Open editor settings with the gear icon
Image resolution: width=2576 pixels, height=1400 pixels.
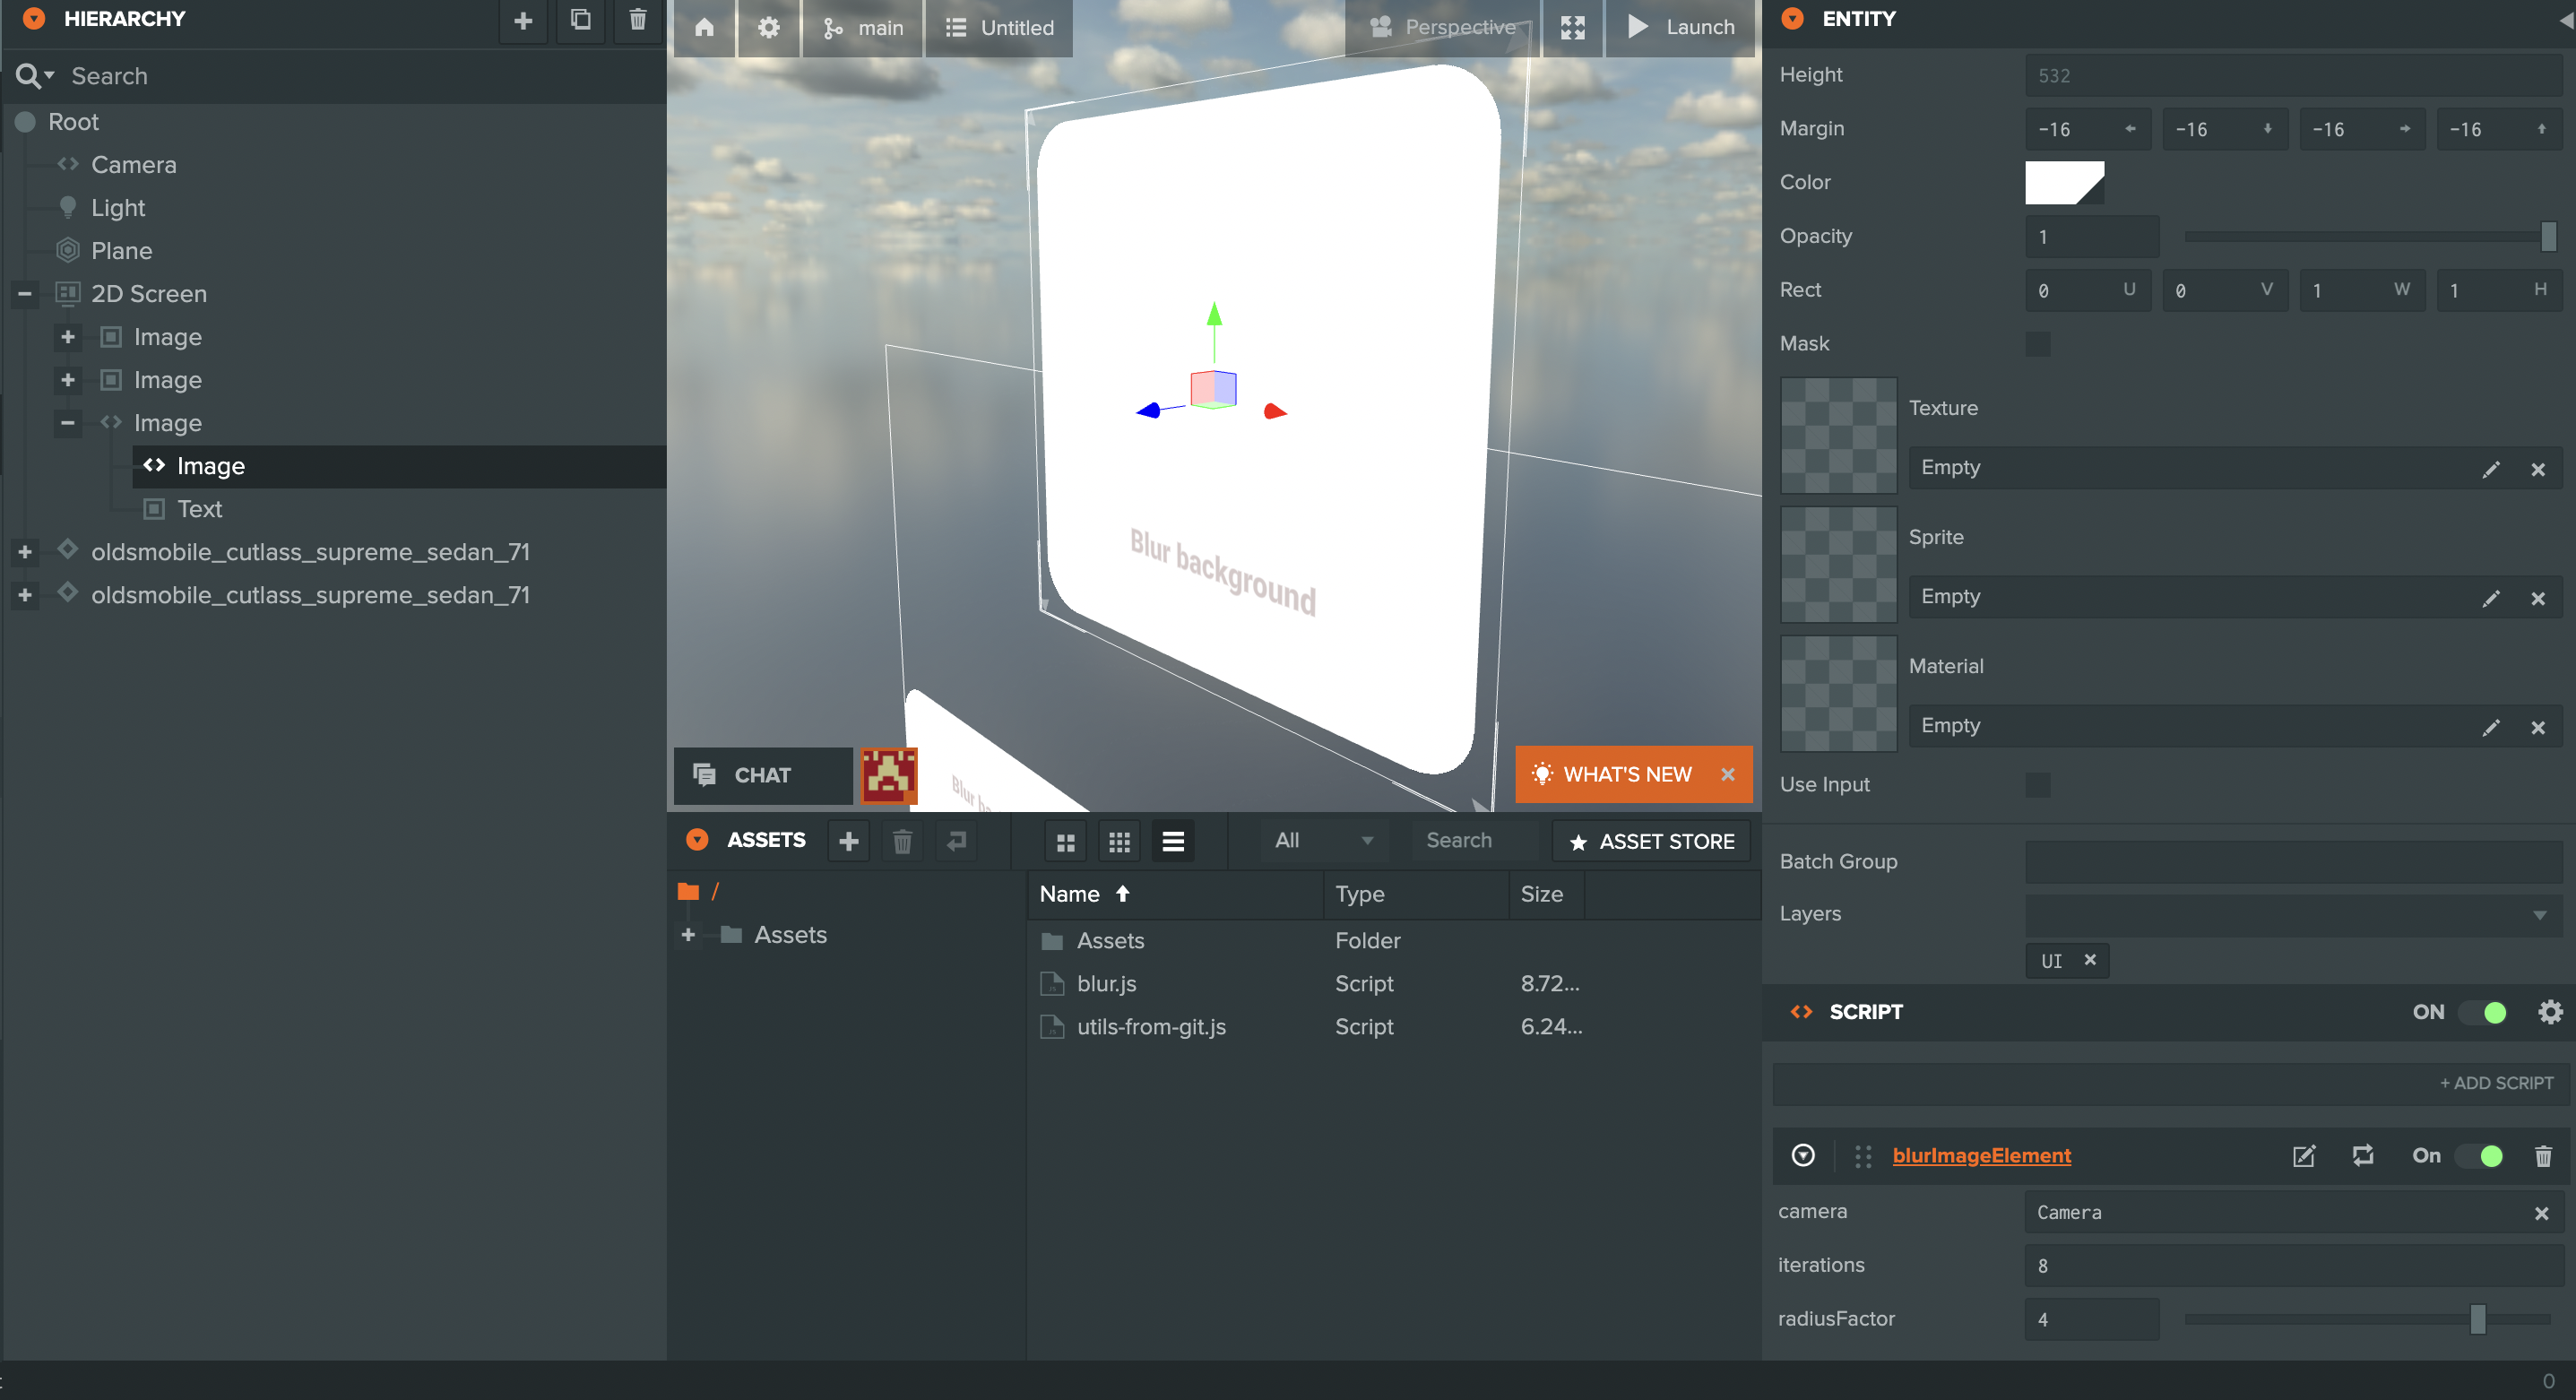[768, 27]
